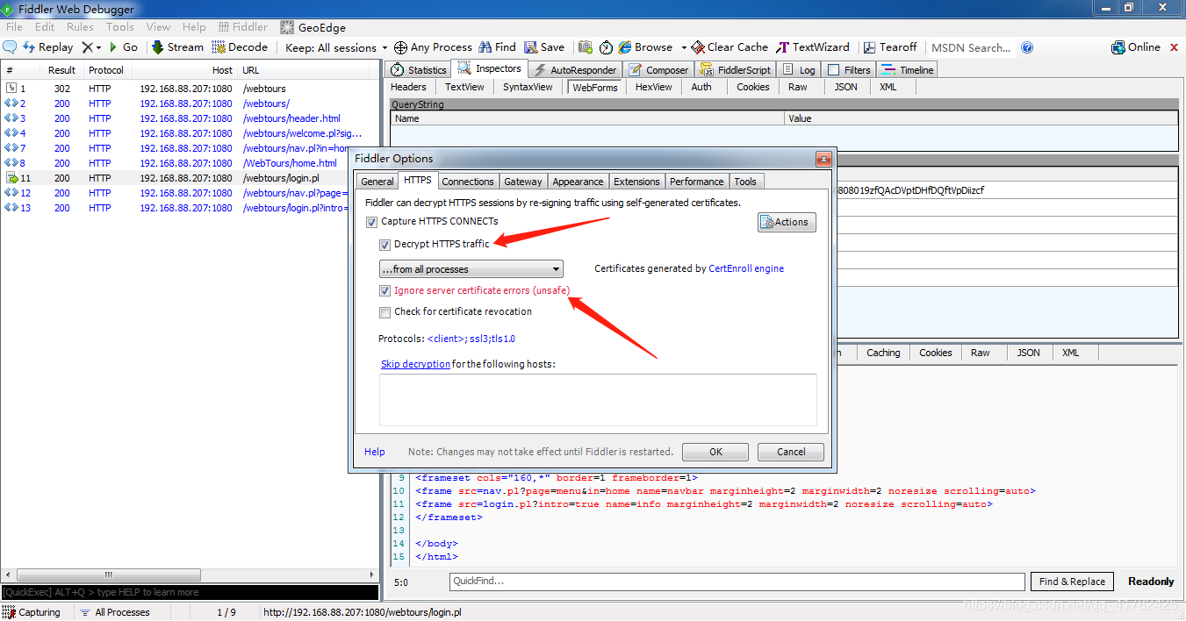Click the Skip decryption link
1186x621 pixels.
415,364
